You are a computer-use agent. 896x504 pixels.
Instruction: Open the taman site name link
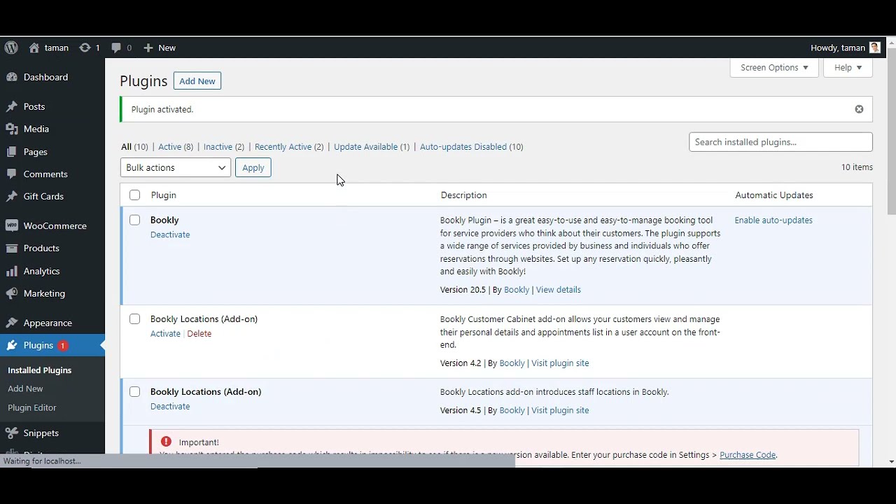pyautogui.click(x=57, y=48)
